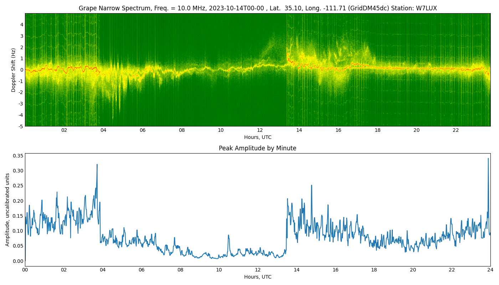Click the spectrogram signal onset after hour 13
Viewport: 499px width, 285px height.
(x=287, y=57)
